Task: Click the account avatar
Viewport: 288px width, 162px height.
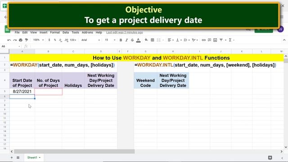Action: click(x=280, y=29)
